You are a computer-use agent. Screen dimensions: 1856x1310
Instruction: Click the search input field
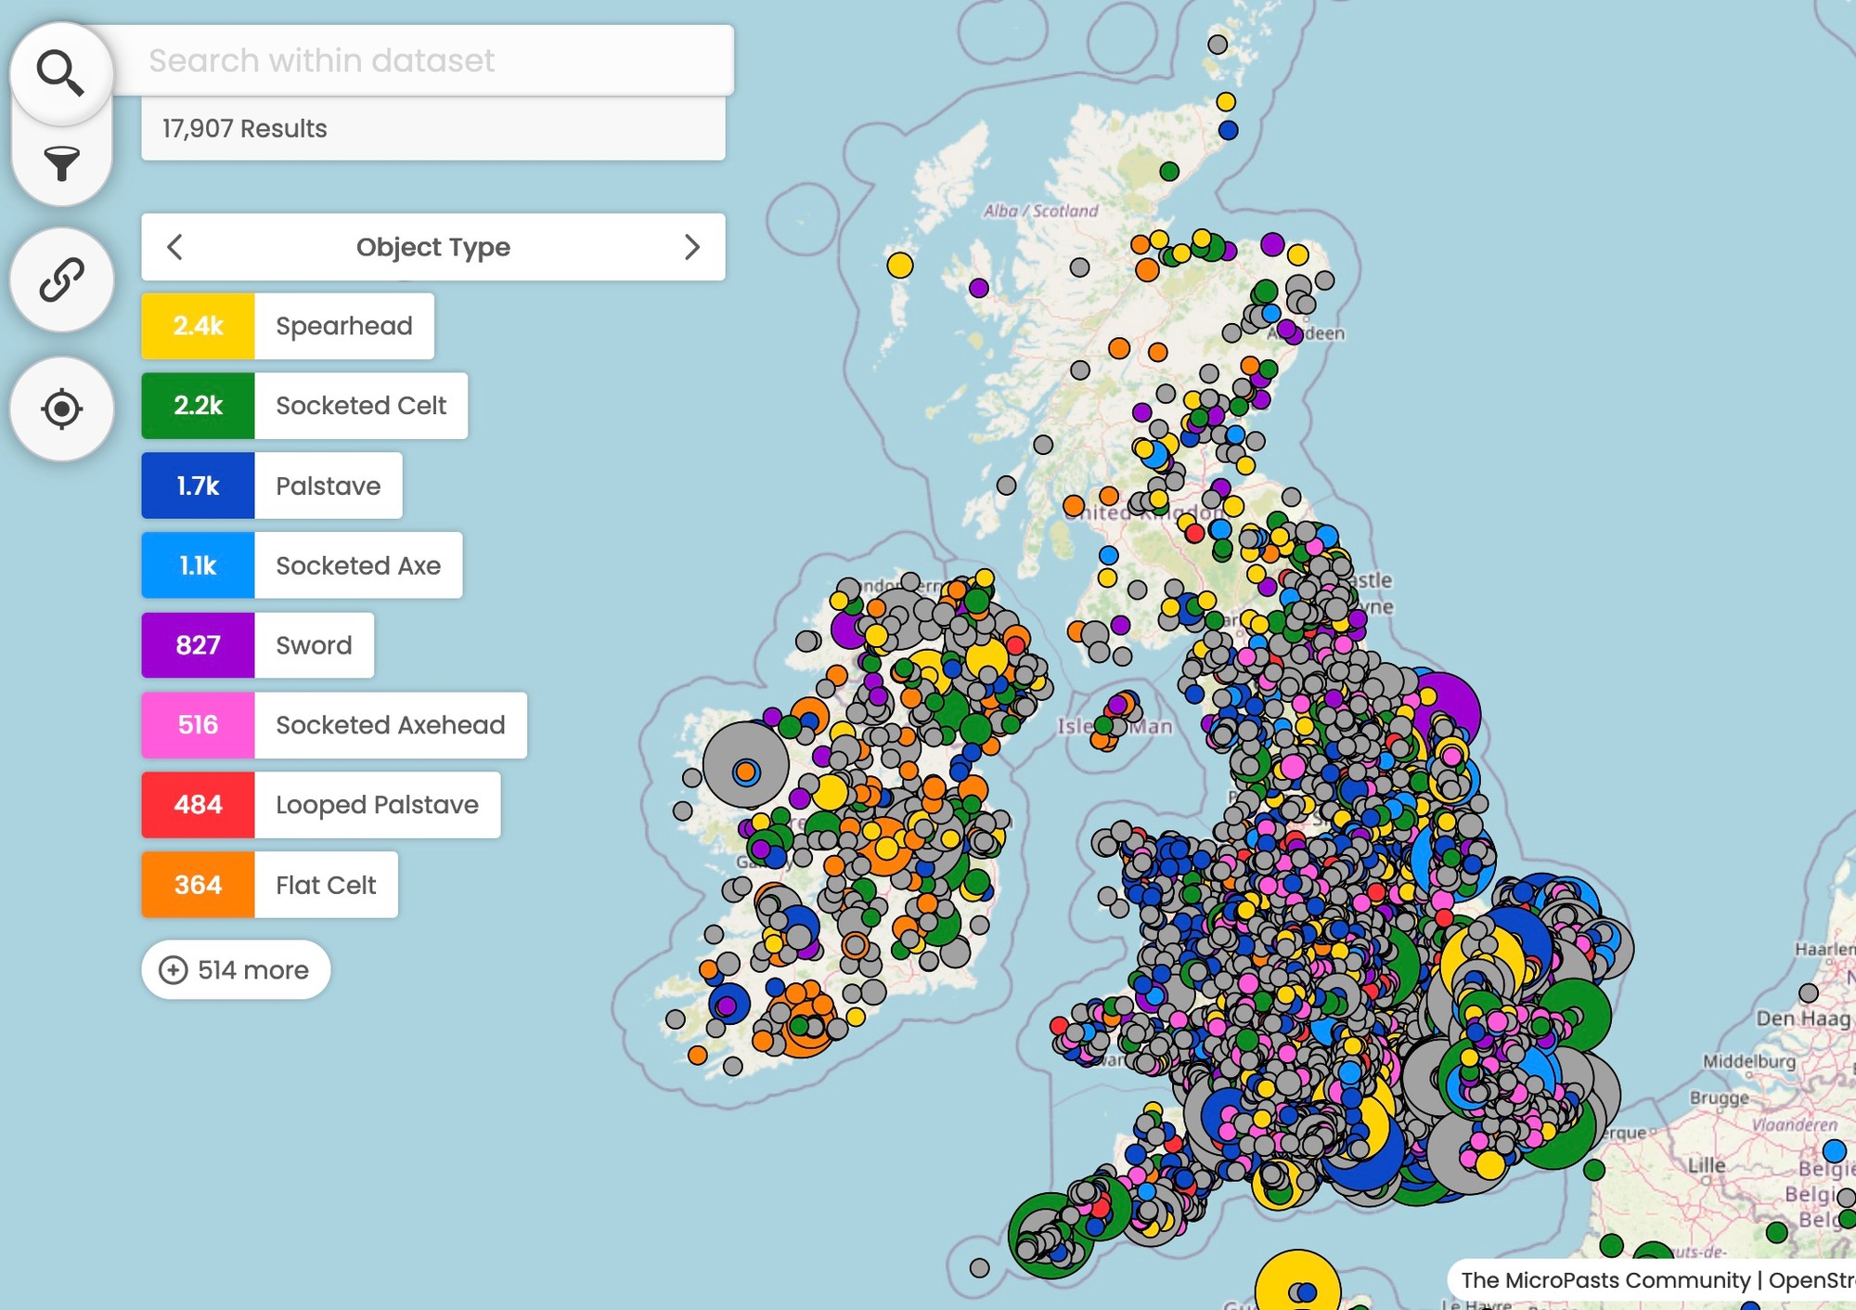433,59
